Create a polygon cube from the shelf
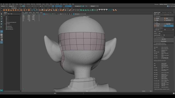Viewport: 175px width, 98px height. 6,10
